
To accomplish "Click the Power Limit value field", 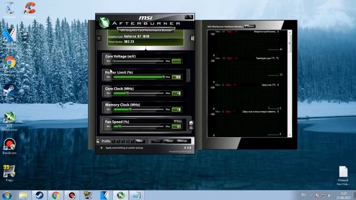I will pyautogui.click(x=177, y=77).
